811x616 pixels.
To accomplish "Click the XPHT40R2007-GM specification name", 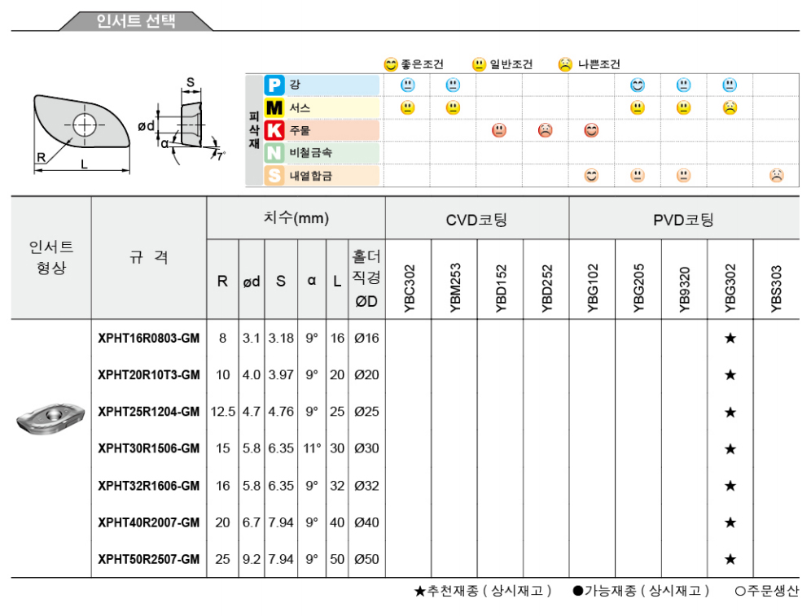I will click(x=148, y=522).
